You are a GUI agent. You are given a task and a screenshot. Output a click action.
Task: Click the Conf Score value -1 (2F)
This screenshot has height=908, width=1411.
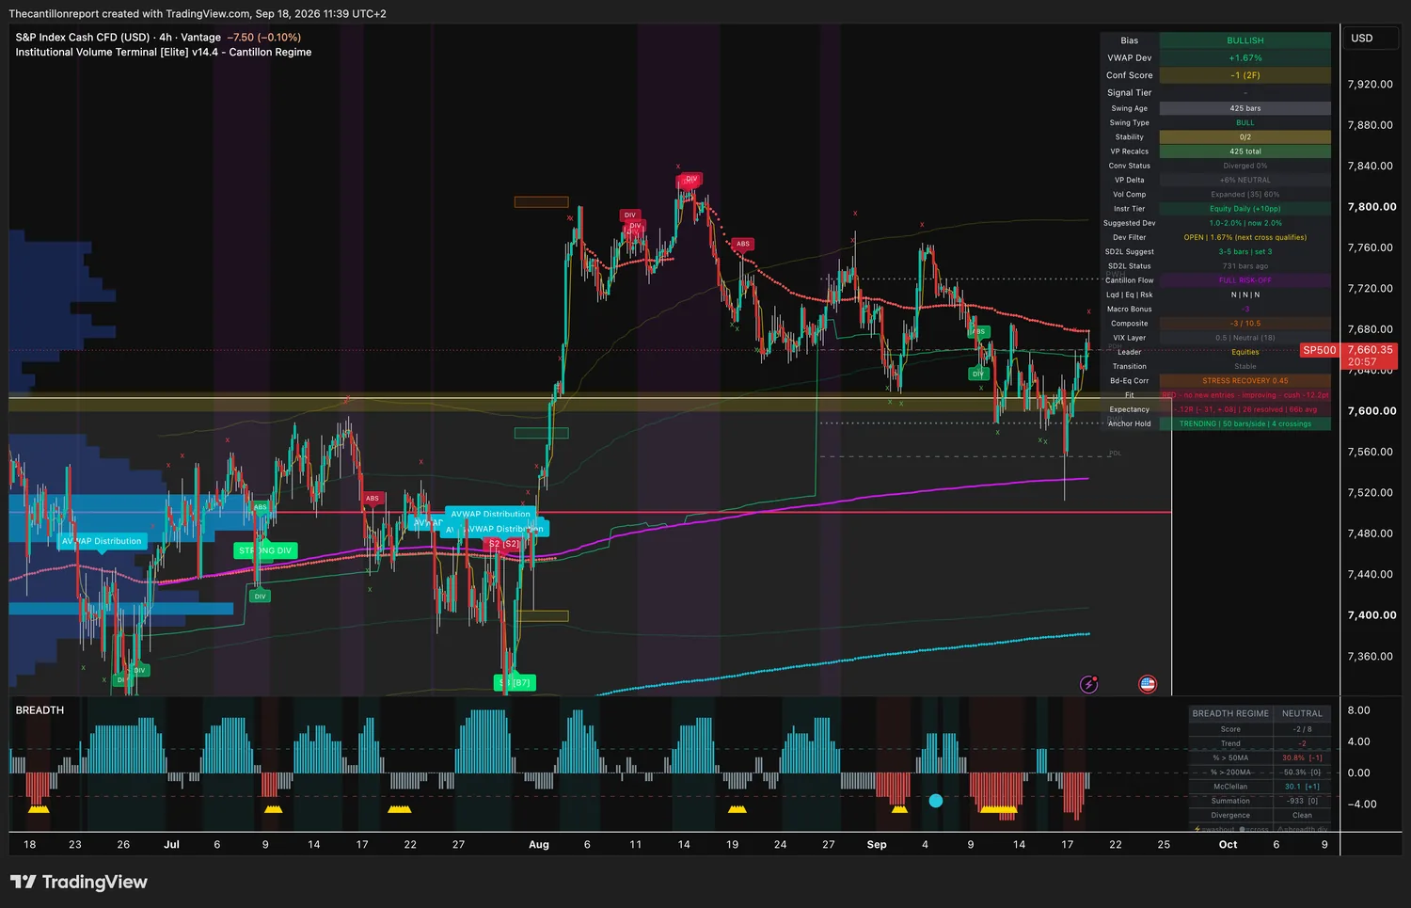tap(1245, 75)
